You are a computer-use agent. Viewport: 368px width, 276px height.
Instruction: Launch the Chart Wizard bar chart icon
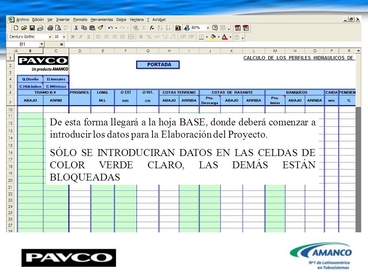click(178, 28)
